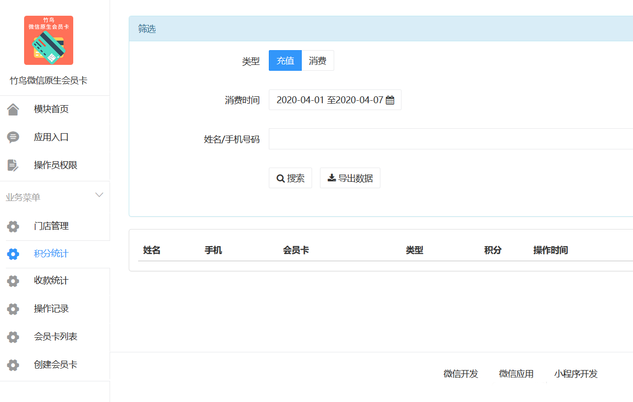Viewport: 633px width, 402px height.
Task: Click the 操作时间 column header
Action: pos(550,250)
